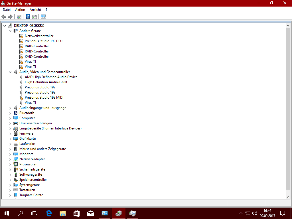Click the scrollbar down arrow
This screenshot has width=292, height=219.
pos(288,197)
